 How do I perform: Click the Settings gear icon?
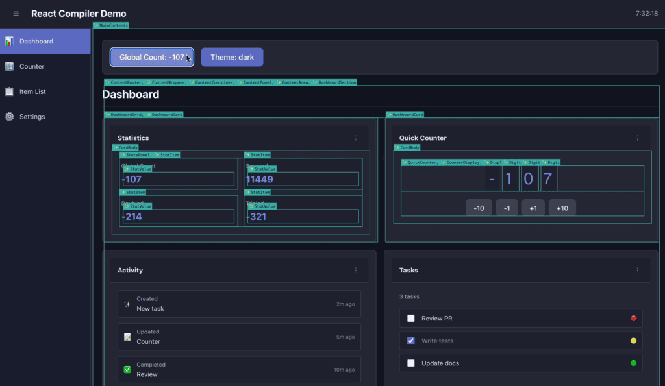[x=9, y=117]
